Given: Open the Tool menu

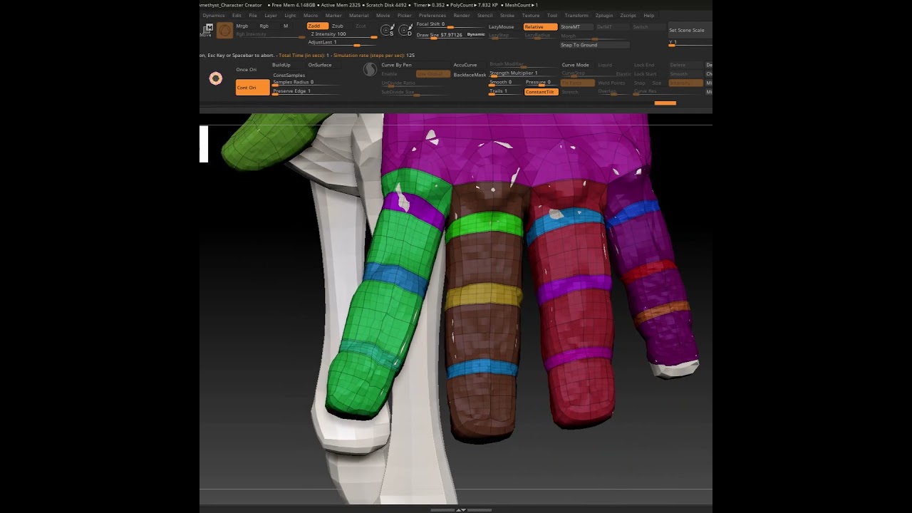Looking at the screenshot, I should [x=552, y=16].
